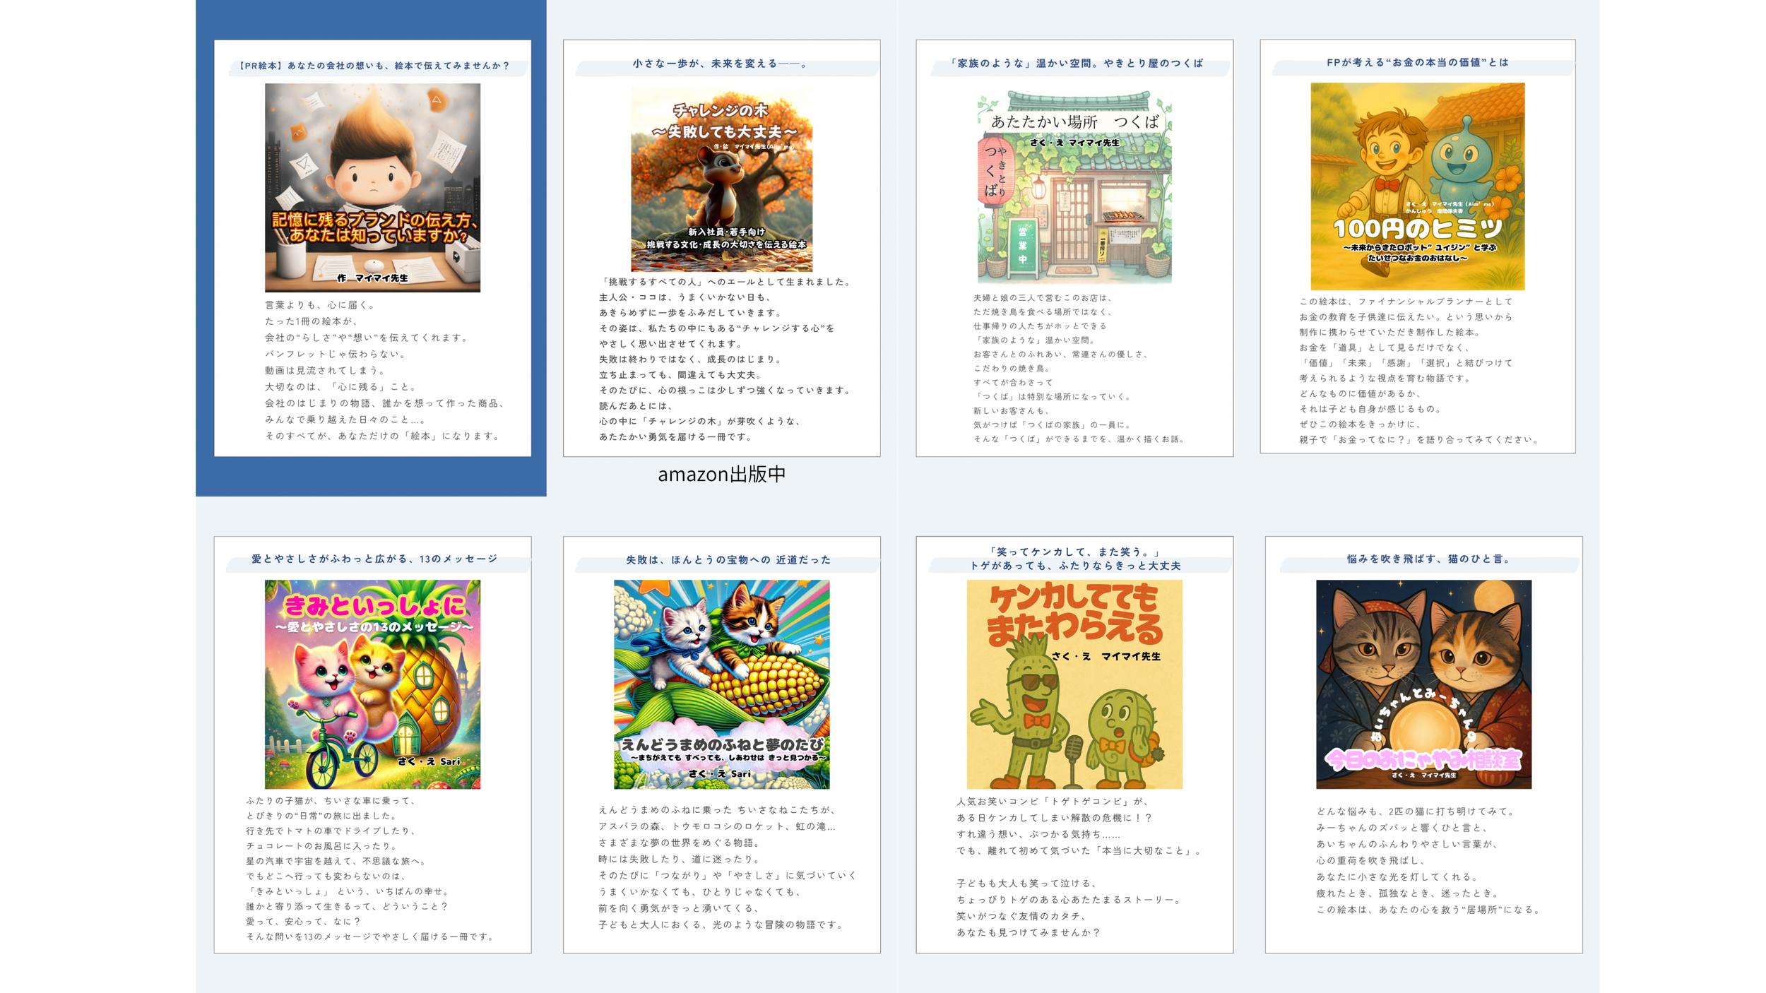Click the 100円のヒミツ book cover

click(x=1417, y=186)
